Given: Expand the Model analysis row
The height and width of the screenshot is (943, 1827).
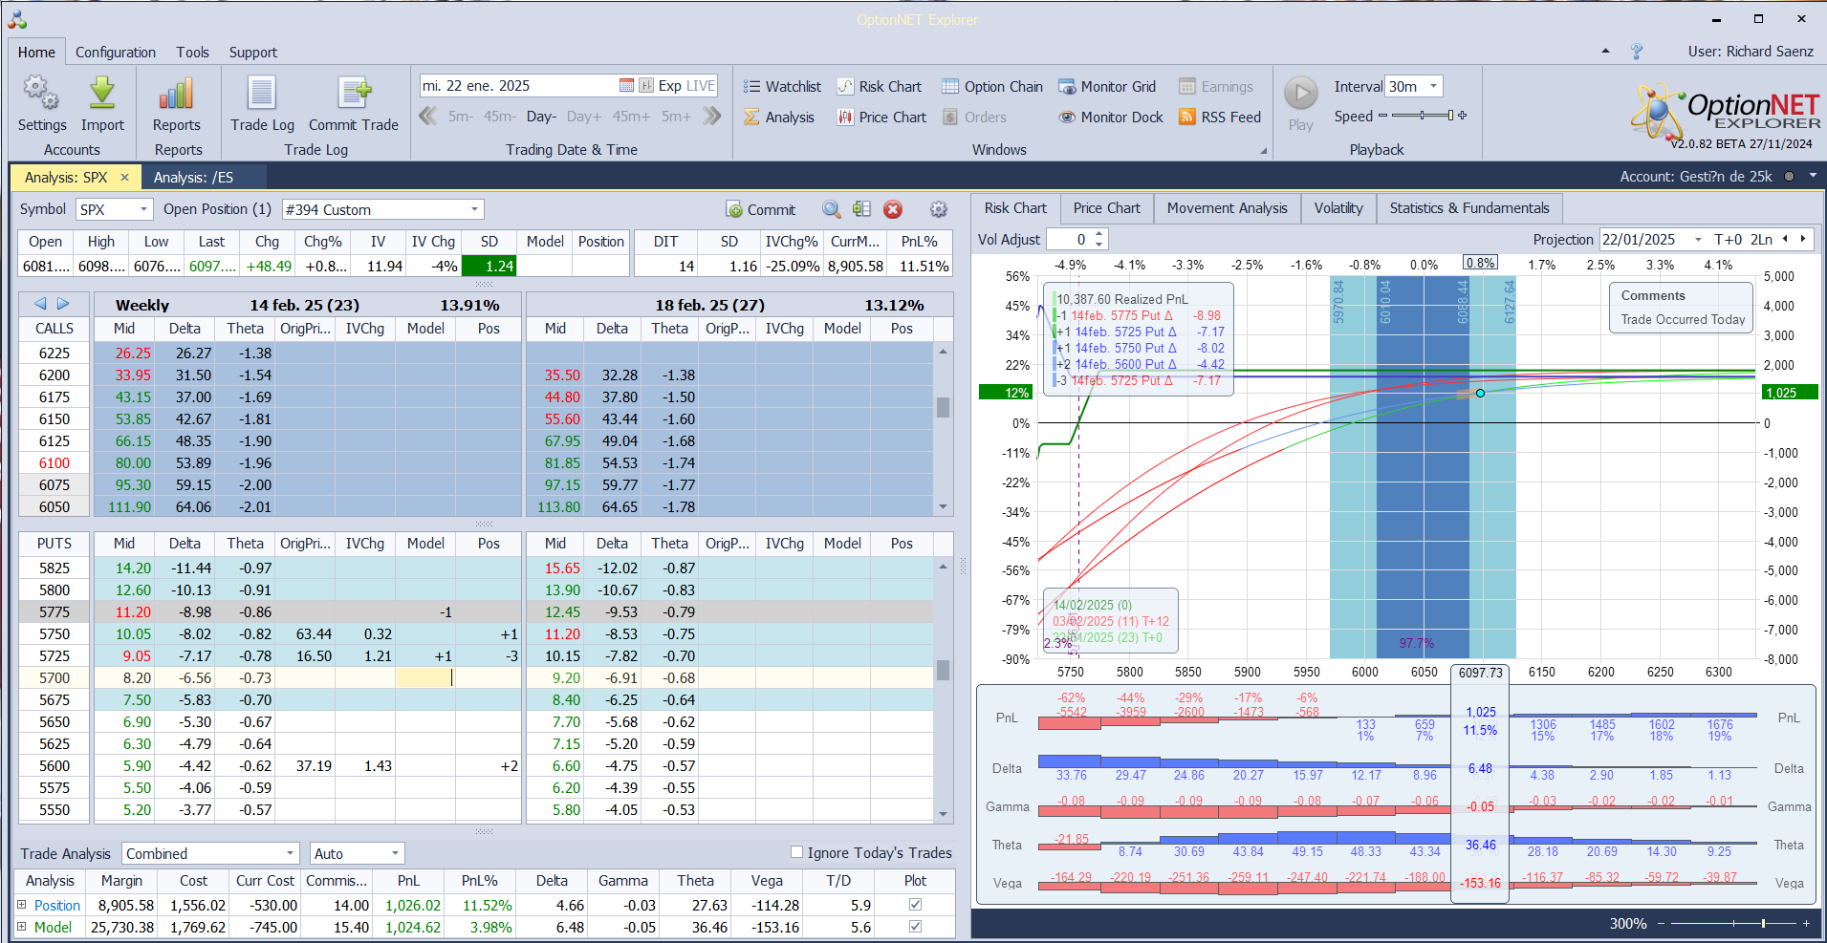Looking at the screenshot, I should [x=22, y=927].
